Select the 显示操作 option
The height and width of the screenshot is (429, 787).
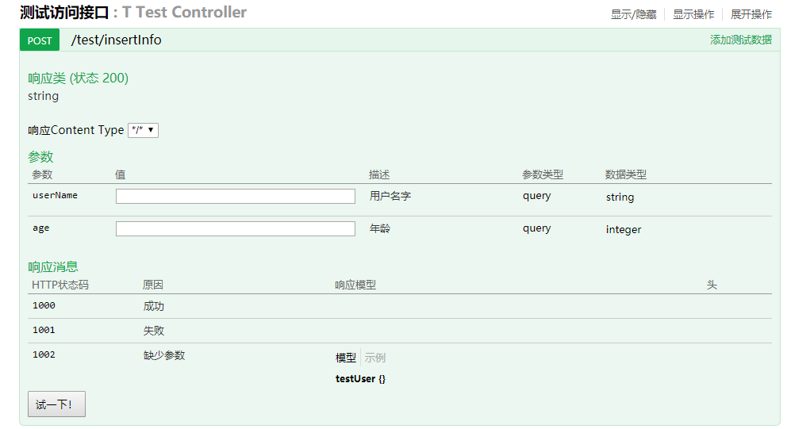(x=693, y=14)
